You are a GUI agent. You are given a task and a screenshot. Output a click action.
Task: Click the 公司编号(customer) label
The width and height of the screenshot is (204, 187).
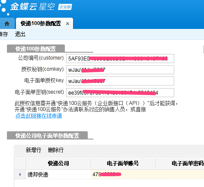click(x=41, y=58)
